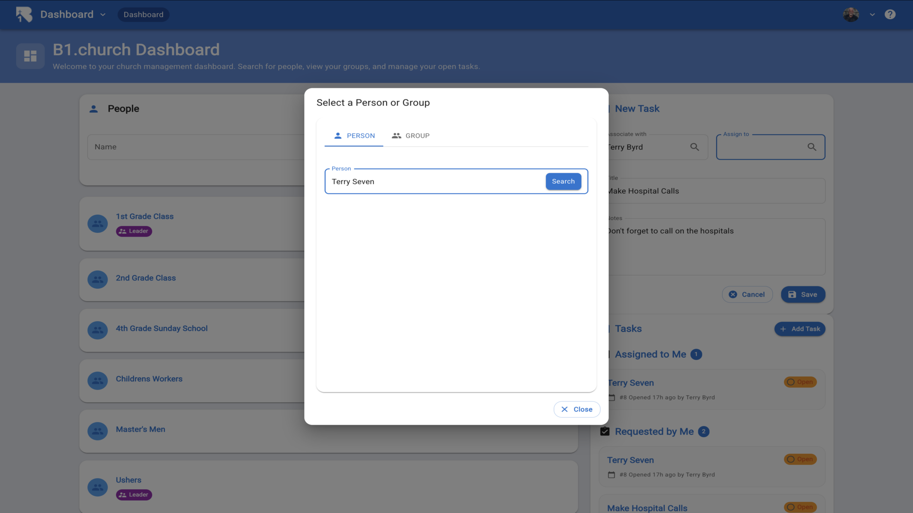Cancel the new task form
Screen dimensions: 913x513
pos(747,294)
